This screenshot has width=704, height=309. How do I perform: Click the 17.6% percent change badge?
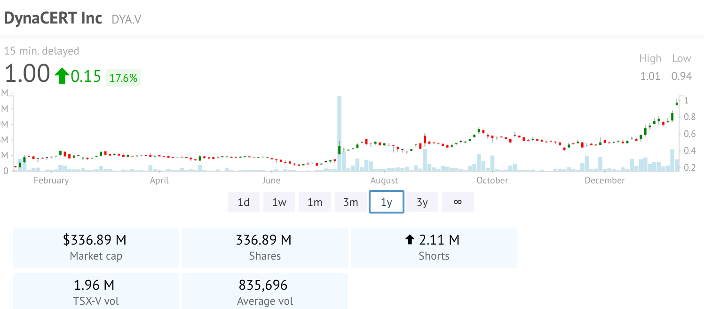123,78
